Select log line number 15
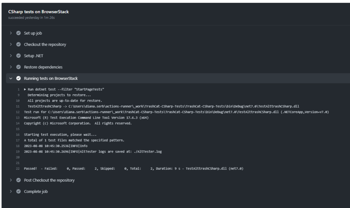This screenshot has height=208, width=350. pyautogui.click(x=18, y=129)
